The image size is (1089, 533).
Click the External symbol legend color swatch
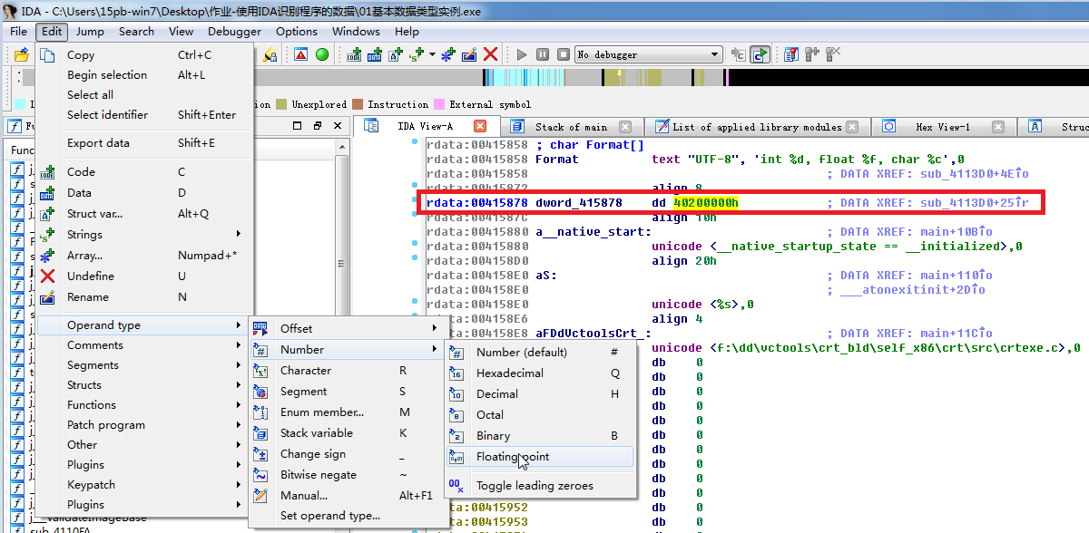(439, 104)
